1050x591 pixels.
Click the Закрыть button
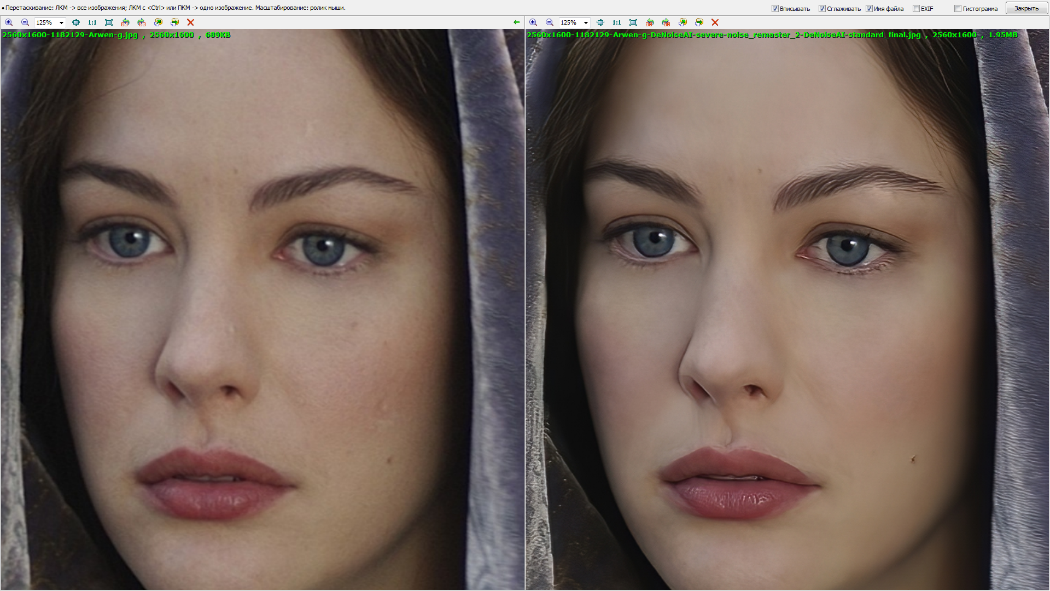click(1026, 8)
